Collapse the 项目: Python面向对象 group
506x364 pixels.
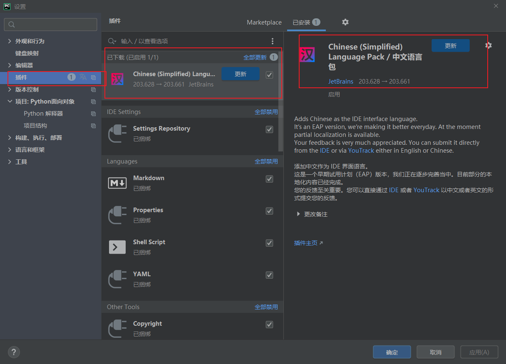10,102
